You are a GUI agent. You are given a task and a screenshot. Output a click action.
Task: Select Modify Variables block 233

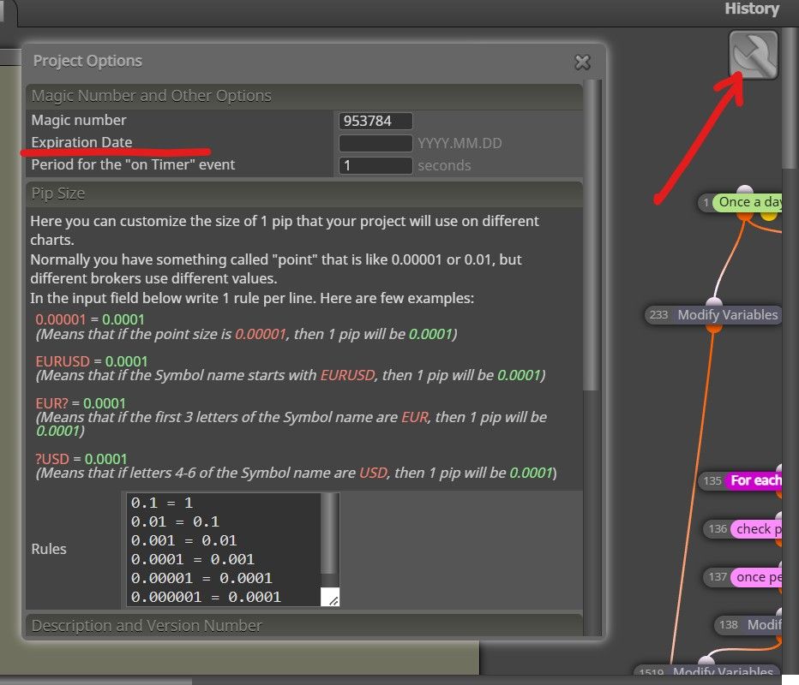click(x=713, y=315)
